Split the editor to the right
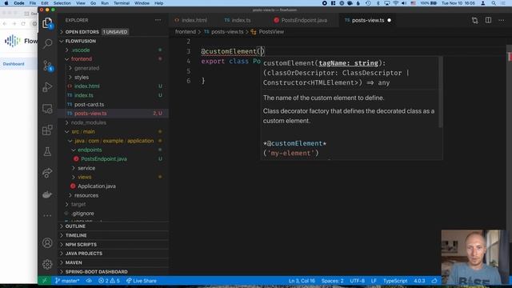 click(488, 20)
